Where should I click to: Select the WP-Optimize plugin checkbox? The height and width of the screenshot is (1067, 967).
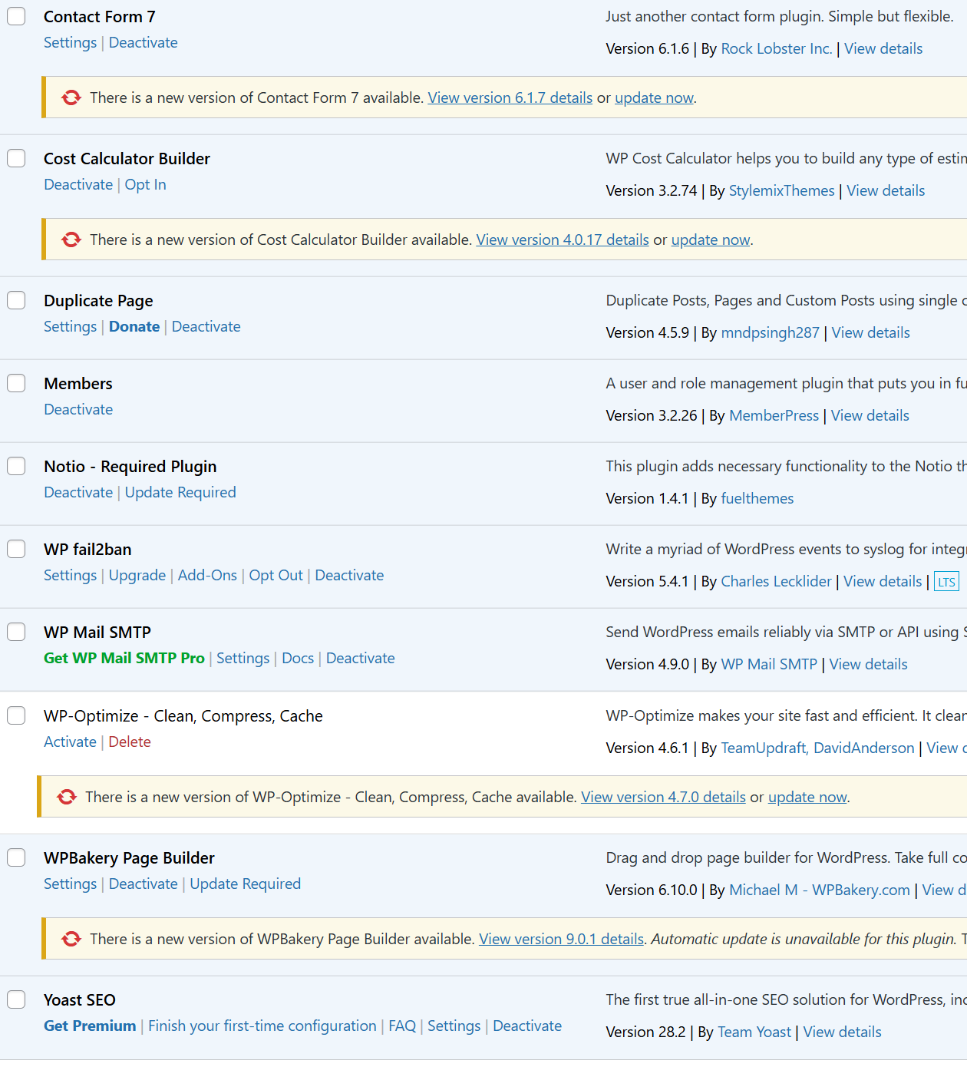click(16, 715)
